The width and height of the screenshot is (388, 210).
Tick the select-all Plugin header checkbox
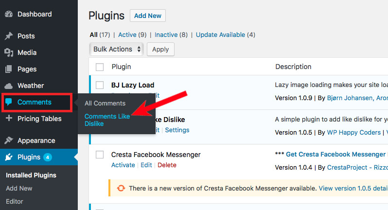[100, 67]
